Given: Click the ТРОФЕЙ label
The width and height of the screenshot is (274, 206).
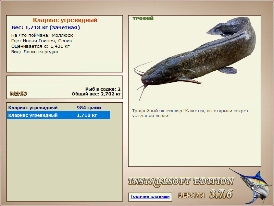Looking at the screenshot, I should tap(143, 19).
